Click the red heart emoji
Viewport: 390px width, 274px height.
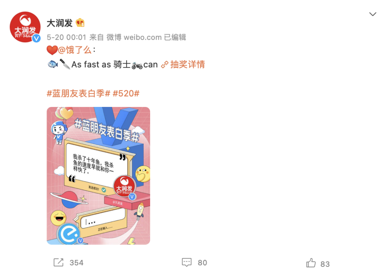[52, 50]
